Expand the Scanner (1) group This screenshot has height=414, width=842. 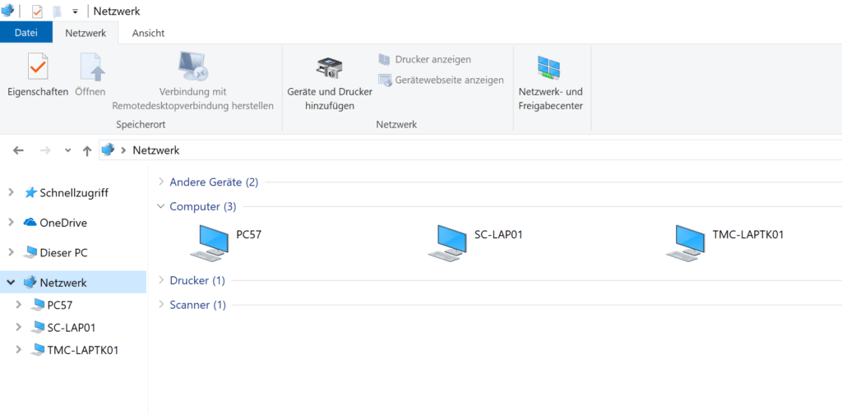tap(161, 305)
